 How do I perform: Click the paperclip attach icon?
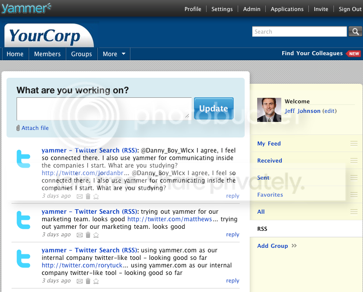[18, 128]
